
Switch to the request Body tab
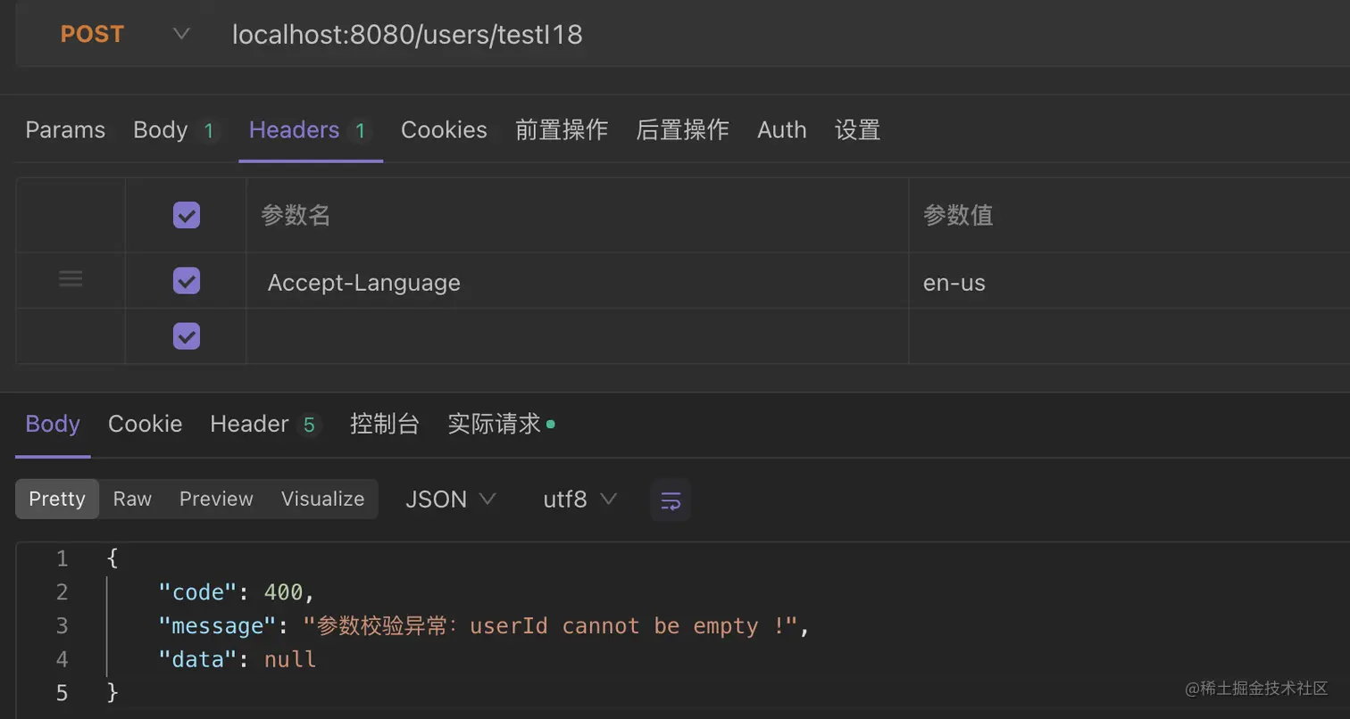176,130
